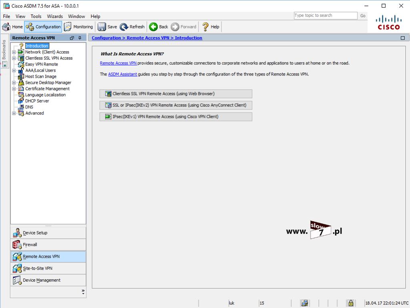The image size is (410, 308).
Task: Select DHCP Server entry text
Action: [37, 101]
